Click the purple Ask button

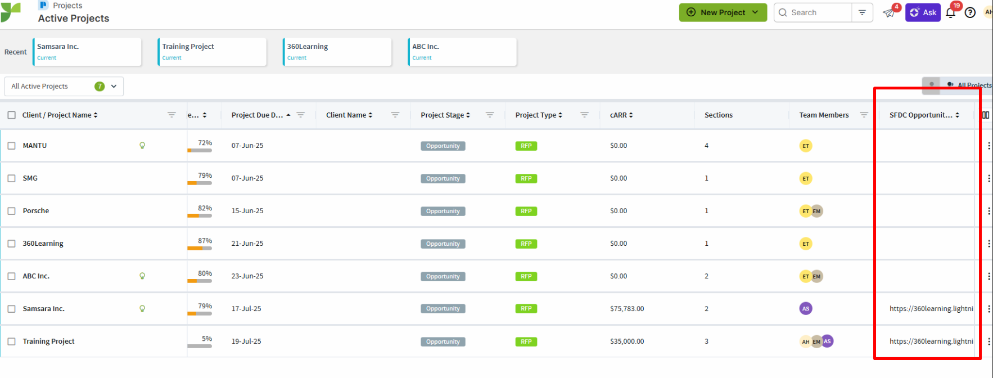pos(923,12)
